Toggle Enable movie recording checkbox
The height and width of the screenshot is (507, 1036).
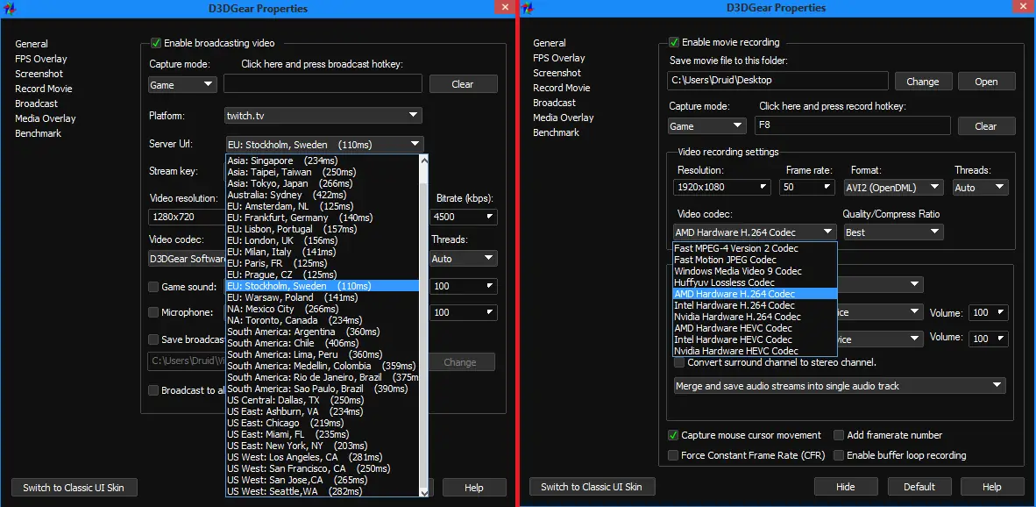(674, 42)
